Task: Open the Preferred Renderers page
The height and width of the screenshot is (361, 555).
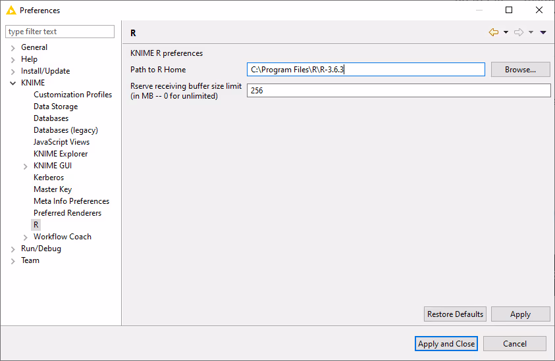Action: tap(67, 213)
